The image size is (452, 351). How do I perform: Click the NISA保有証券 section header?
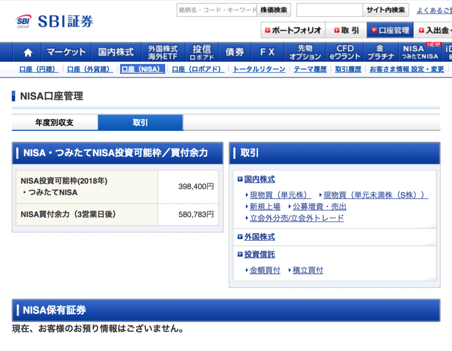226,310
